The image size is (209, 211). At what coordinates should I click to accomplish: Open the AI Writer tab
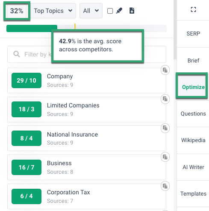(193, 167)
